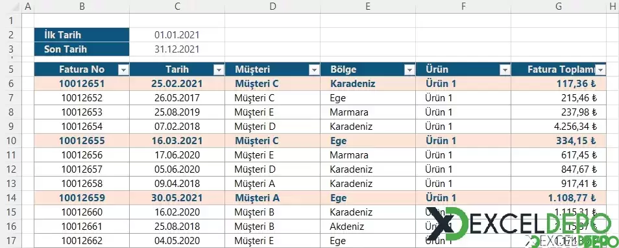Select date cell 25.02.2021

(x=177, y=84)
